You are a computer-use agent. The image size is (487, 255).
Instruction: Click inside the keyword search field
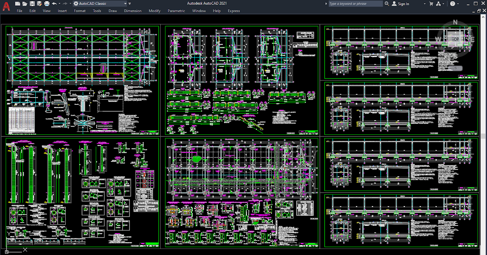[x=355, y=4]
